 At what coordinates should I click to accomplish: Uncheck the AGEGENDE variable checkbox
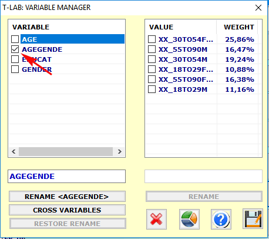click(x=15, y=49)
